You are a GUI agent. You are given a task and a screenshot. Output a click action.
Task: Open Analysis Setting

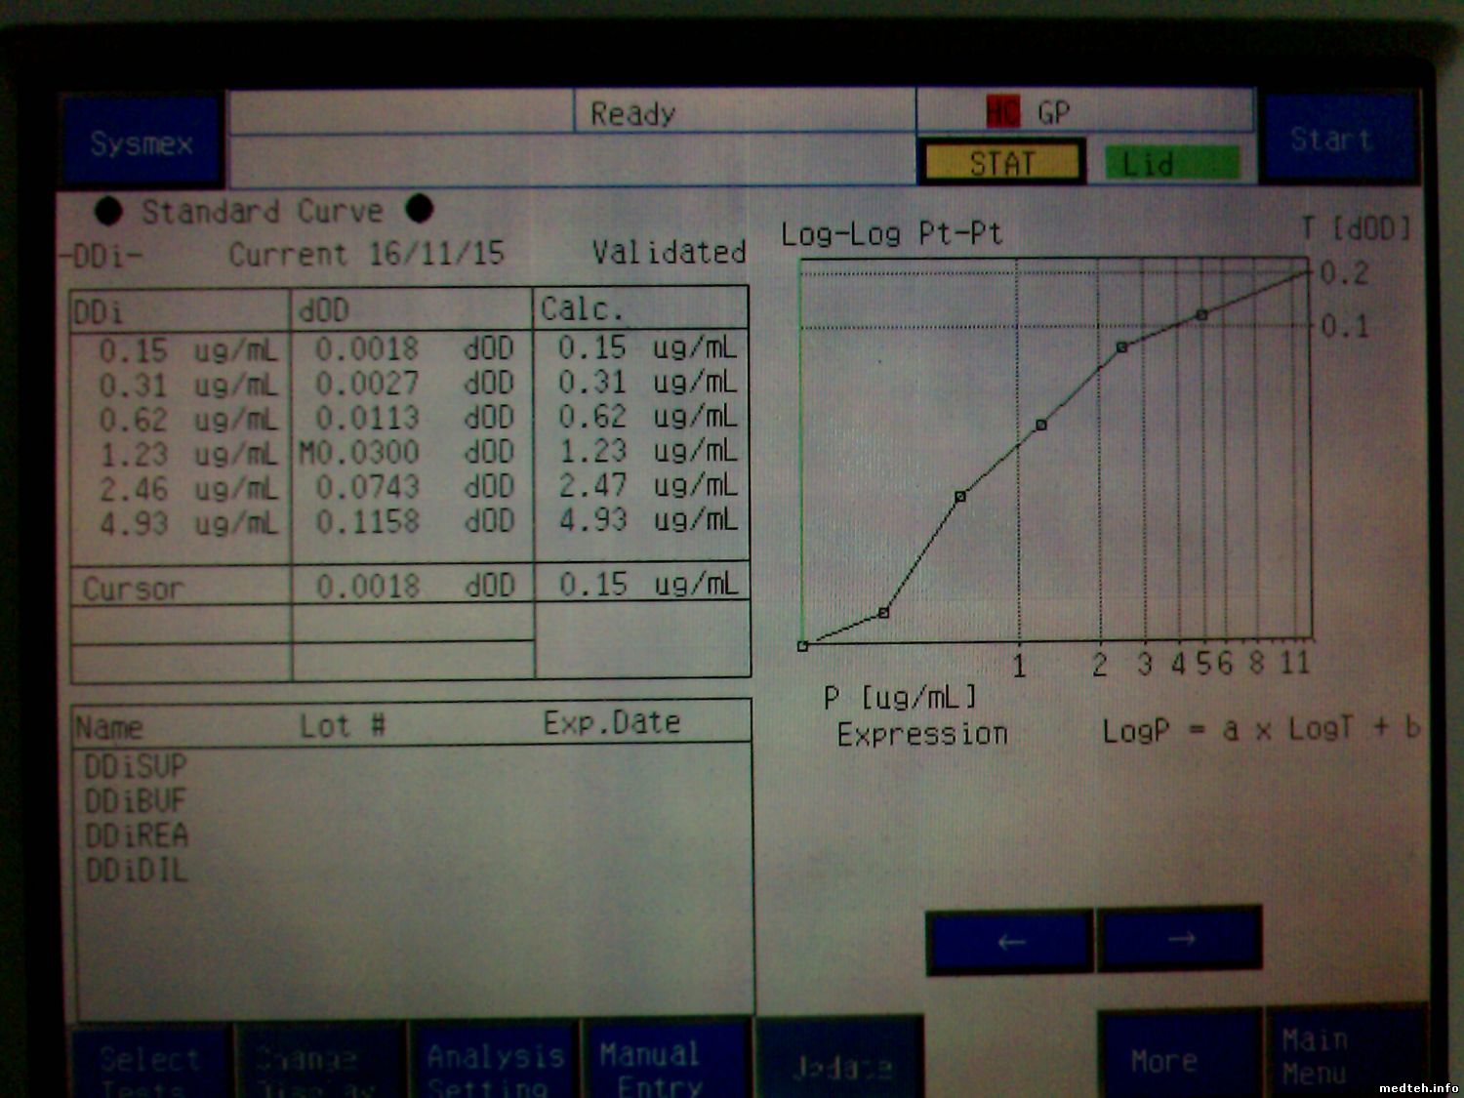tap(496, 1062)
